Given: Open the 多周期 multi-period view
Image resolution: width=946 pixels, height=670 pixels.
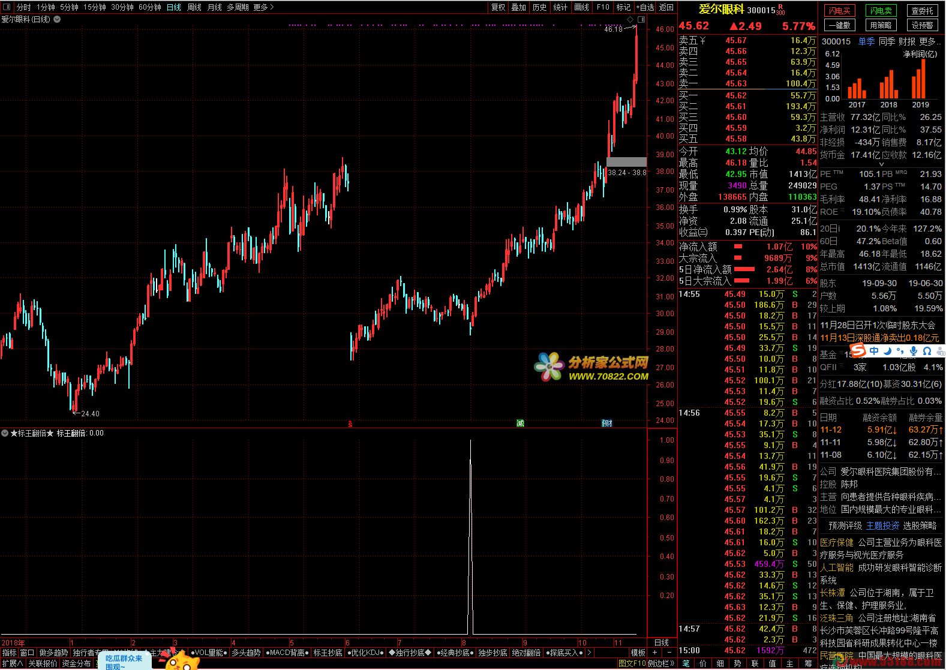Looking at the screenshot, I should 238,7.
